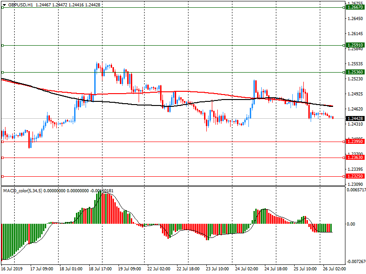
Task: Click the GBPUSD,H1 chart title text
Action: coord(21,5)
